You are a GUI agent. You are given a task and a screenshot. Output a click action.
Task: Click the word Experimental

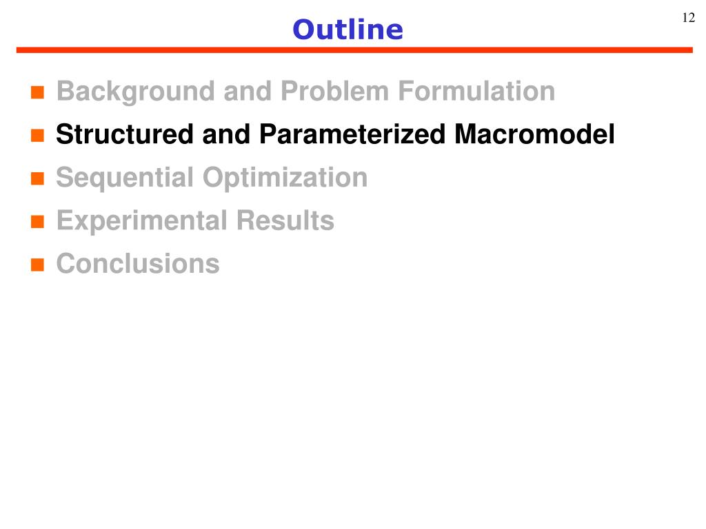coord(142,221)
